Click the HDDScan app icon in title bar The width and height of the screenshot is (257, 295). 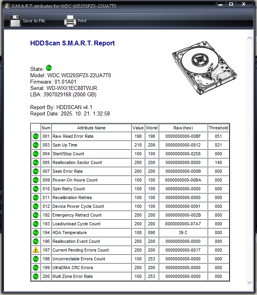(x=7, y=6)
